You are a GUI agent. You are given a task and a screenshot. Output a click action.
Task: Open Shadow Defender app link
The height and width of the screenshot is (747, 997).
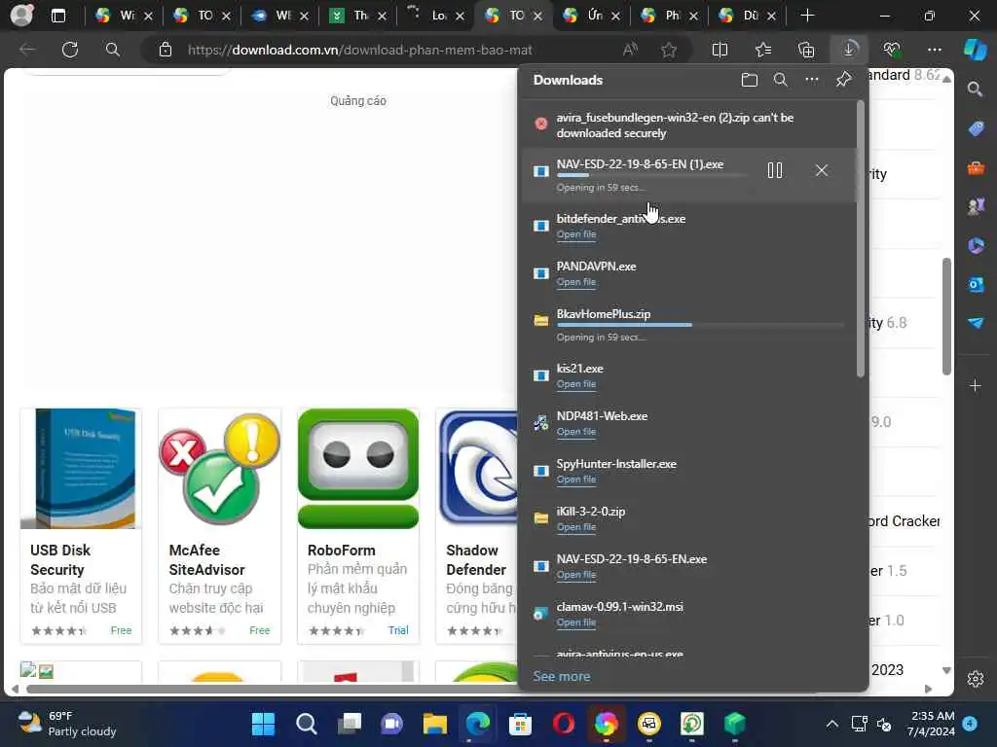click(475, 560)
